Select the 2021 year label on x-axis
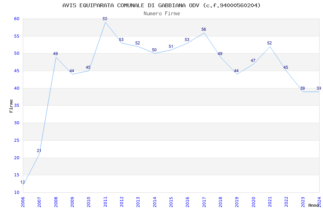The width and height of the screenshot is (323, 209). (270, 202)
